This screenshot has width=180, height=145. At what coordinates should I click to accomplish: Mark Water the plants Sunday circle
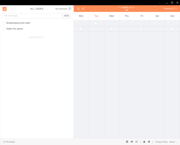172,29
